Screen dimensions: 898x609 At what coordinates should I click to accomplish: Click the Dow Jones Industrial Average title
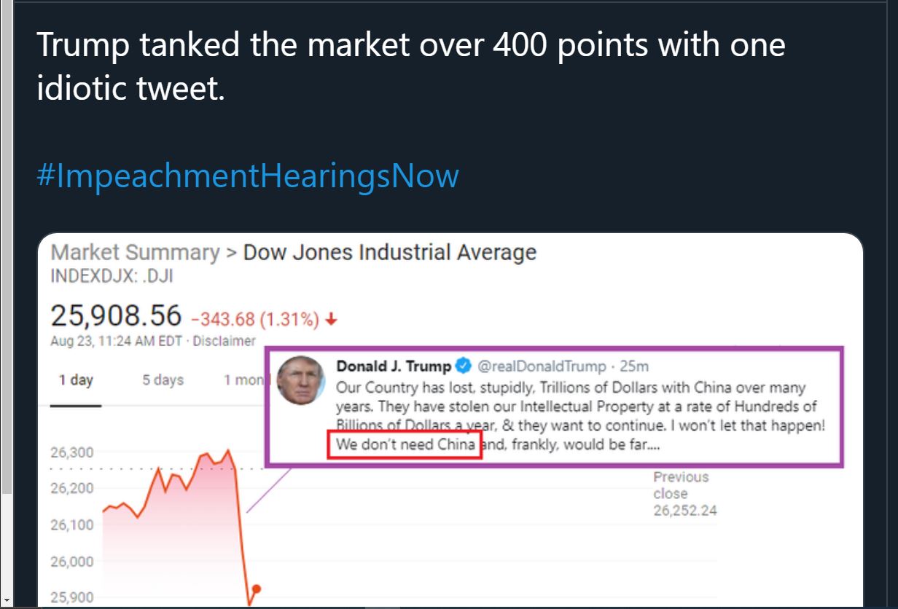point(389,253)
